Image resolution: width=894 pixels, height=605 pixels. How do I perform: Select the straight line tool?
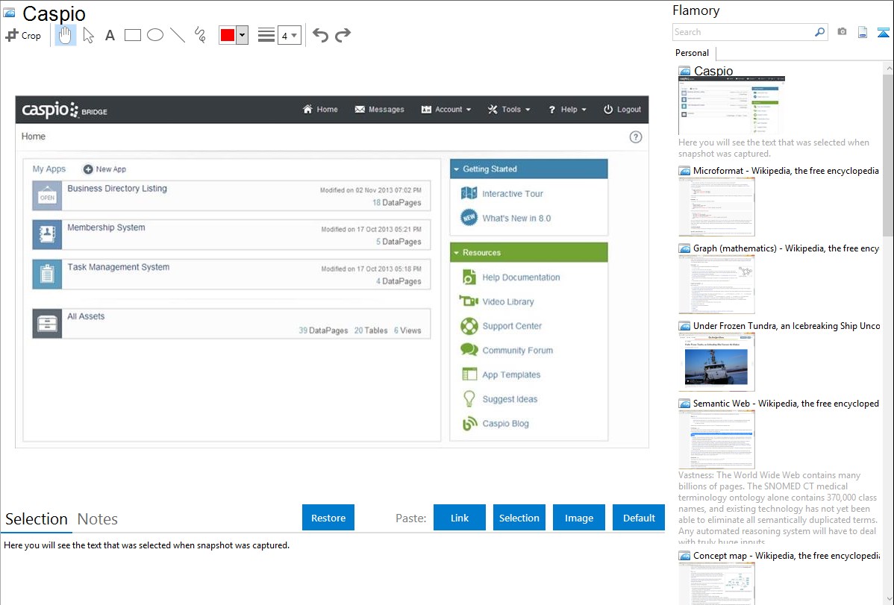pos(178,35)
